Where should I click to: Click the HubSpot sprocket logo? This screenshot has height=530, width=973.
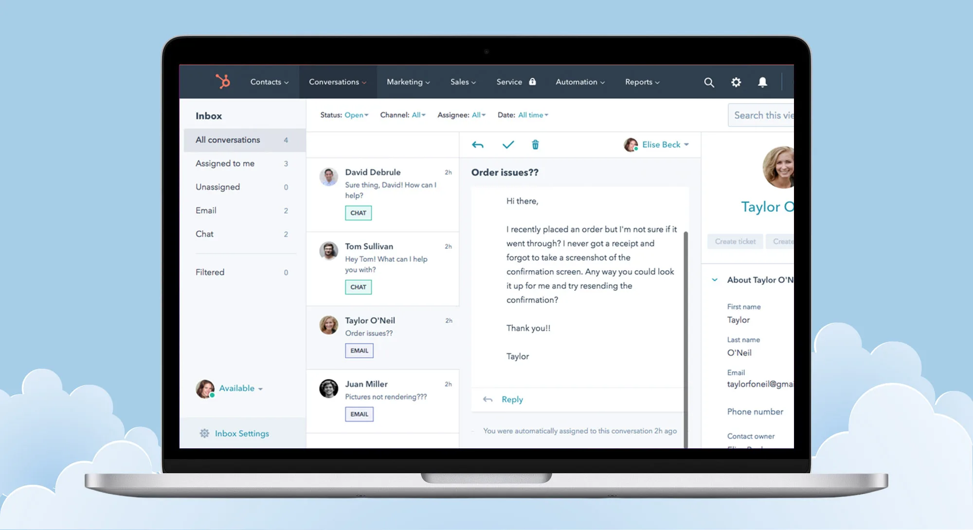point(221,82)
